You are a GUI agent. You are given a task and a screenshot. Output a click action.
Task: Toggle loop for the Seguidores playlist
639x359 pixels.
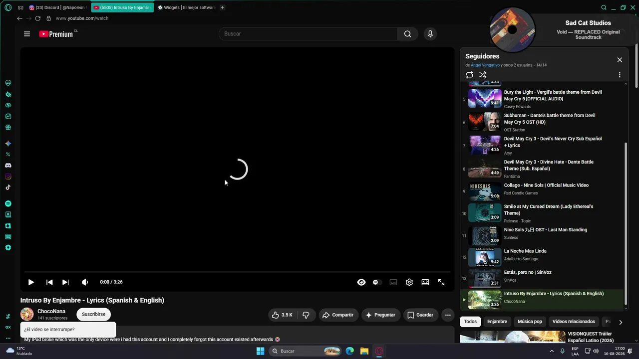tap(469, 75)
